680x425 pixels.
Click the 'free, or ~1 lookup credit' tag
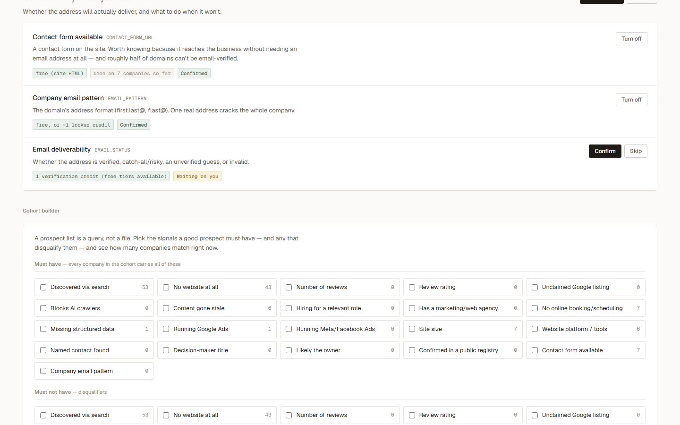pos(73,125)
